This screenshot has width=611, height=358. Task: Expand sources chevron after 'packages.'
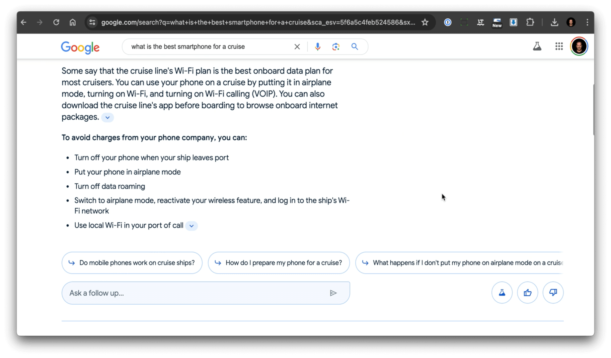tap(108, 117)
